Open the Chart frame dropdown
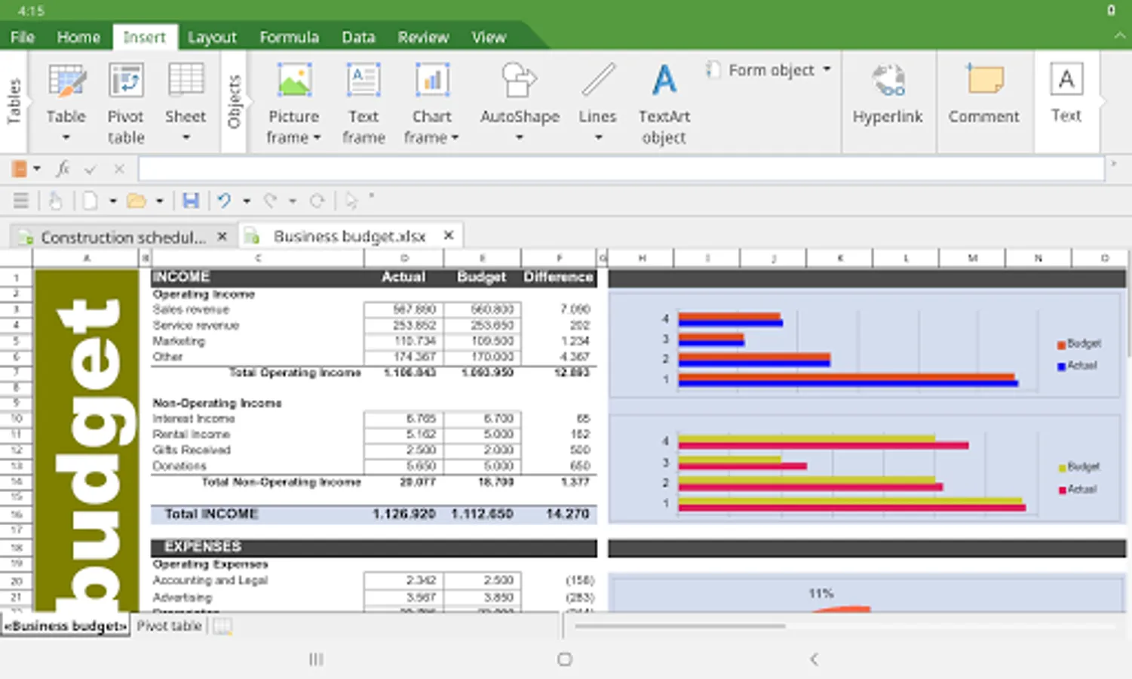1132x679 pixels. coord(455,138)
